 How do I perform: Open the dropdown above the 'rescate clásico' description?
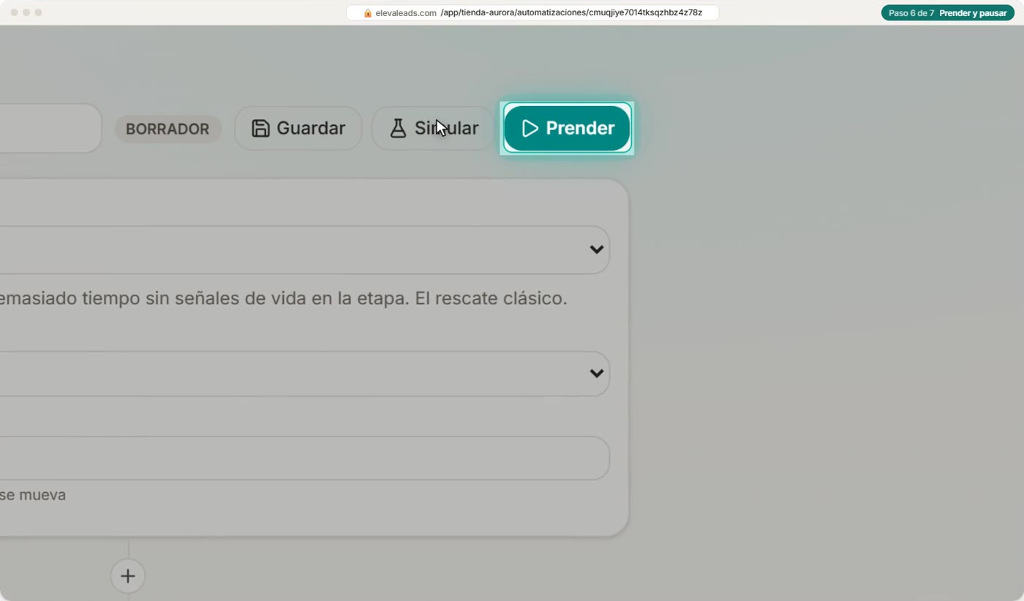click(304, 250)
